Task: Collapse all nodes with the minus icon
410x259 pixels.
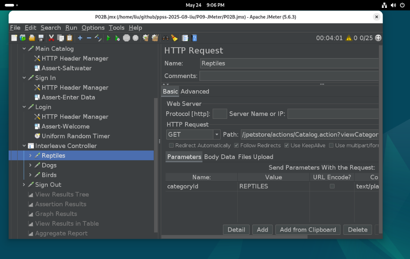Action: pyautogui.click(x=89, y=38)
